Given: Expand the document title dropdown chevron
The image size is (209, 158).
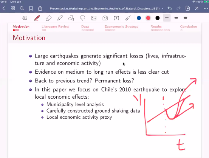Looking at the screenshot, I should (x=163, y=8).
